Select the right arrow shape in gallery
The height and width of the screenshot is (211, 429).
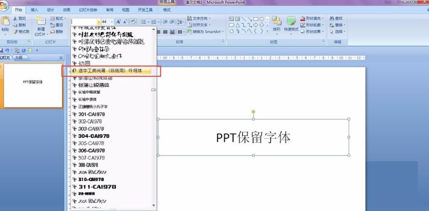(x=256, y=25)
